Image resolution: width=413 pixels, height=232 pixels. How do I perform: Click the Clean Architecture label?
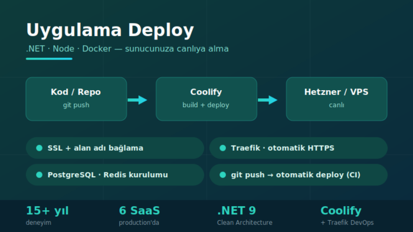[245, 223]
